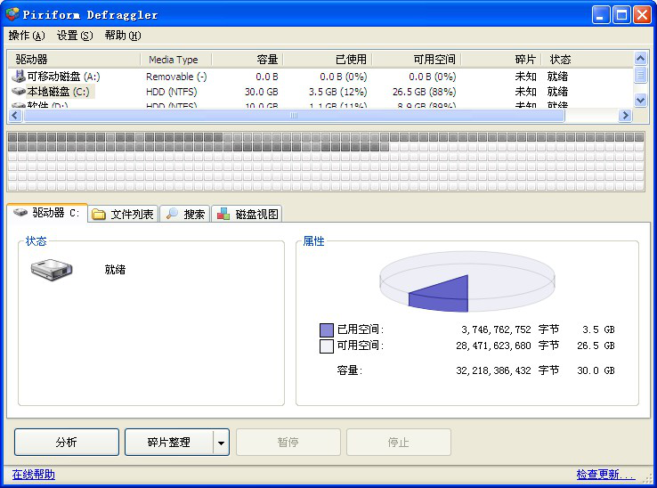Open the 操作(A) menu

[27, 36]
